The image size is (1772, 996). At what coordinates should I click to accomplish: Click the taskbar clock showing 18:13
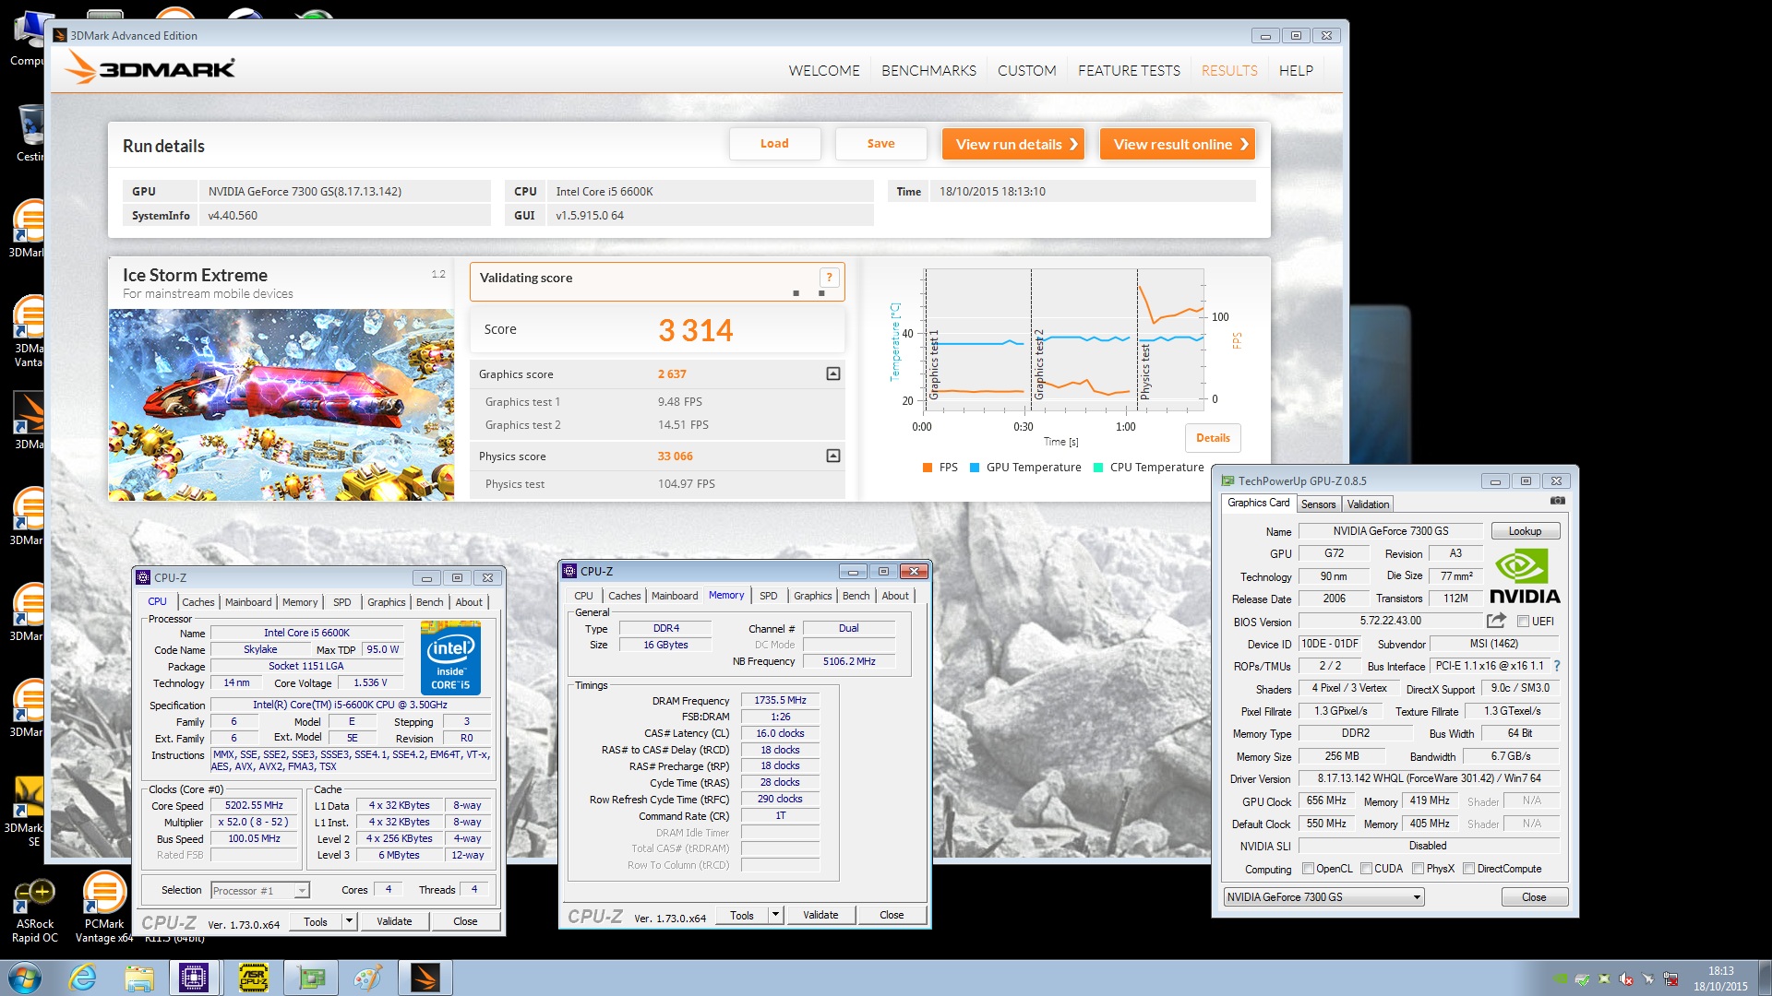1720,978
